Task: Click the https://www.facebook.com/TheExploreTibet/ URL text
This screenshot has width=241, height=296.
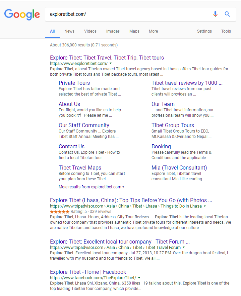Action: 93,278
